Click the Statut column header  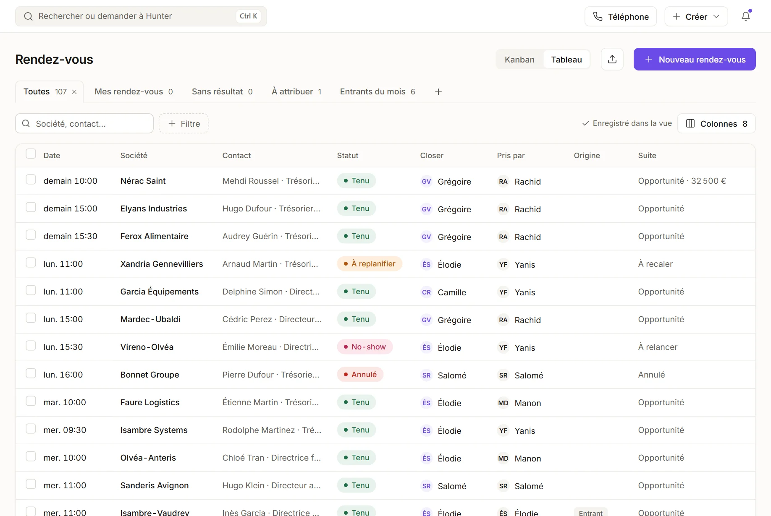tap(348, 155)
